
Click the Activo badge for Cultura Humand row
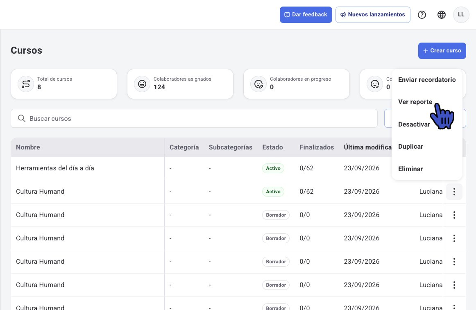[x=273, y=192]
